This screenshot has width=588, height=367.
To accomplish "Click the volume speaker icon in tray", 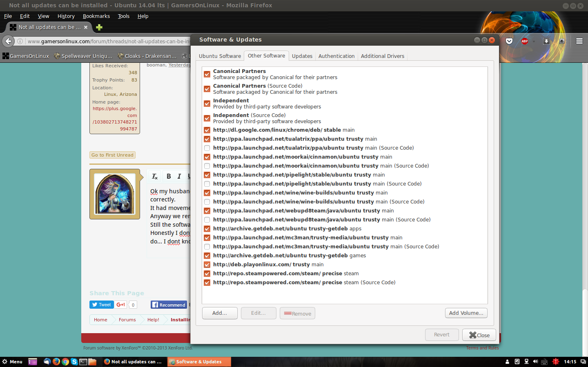I will point(535,362).
